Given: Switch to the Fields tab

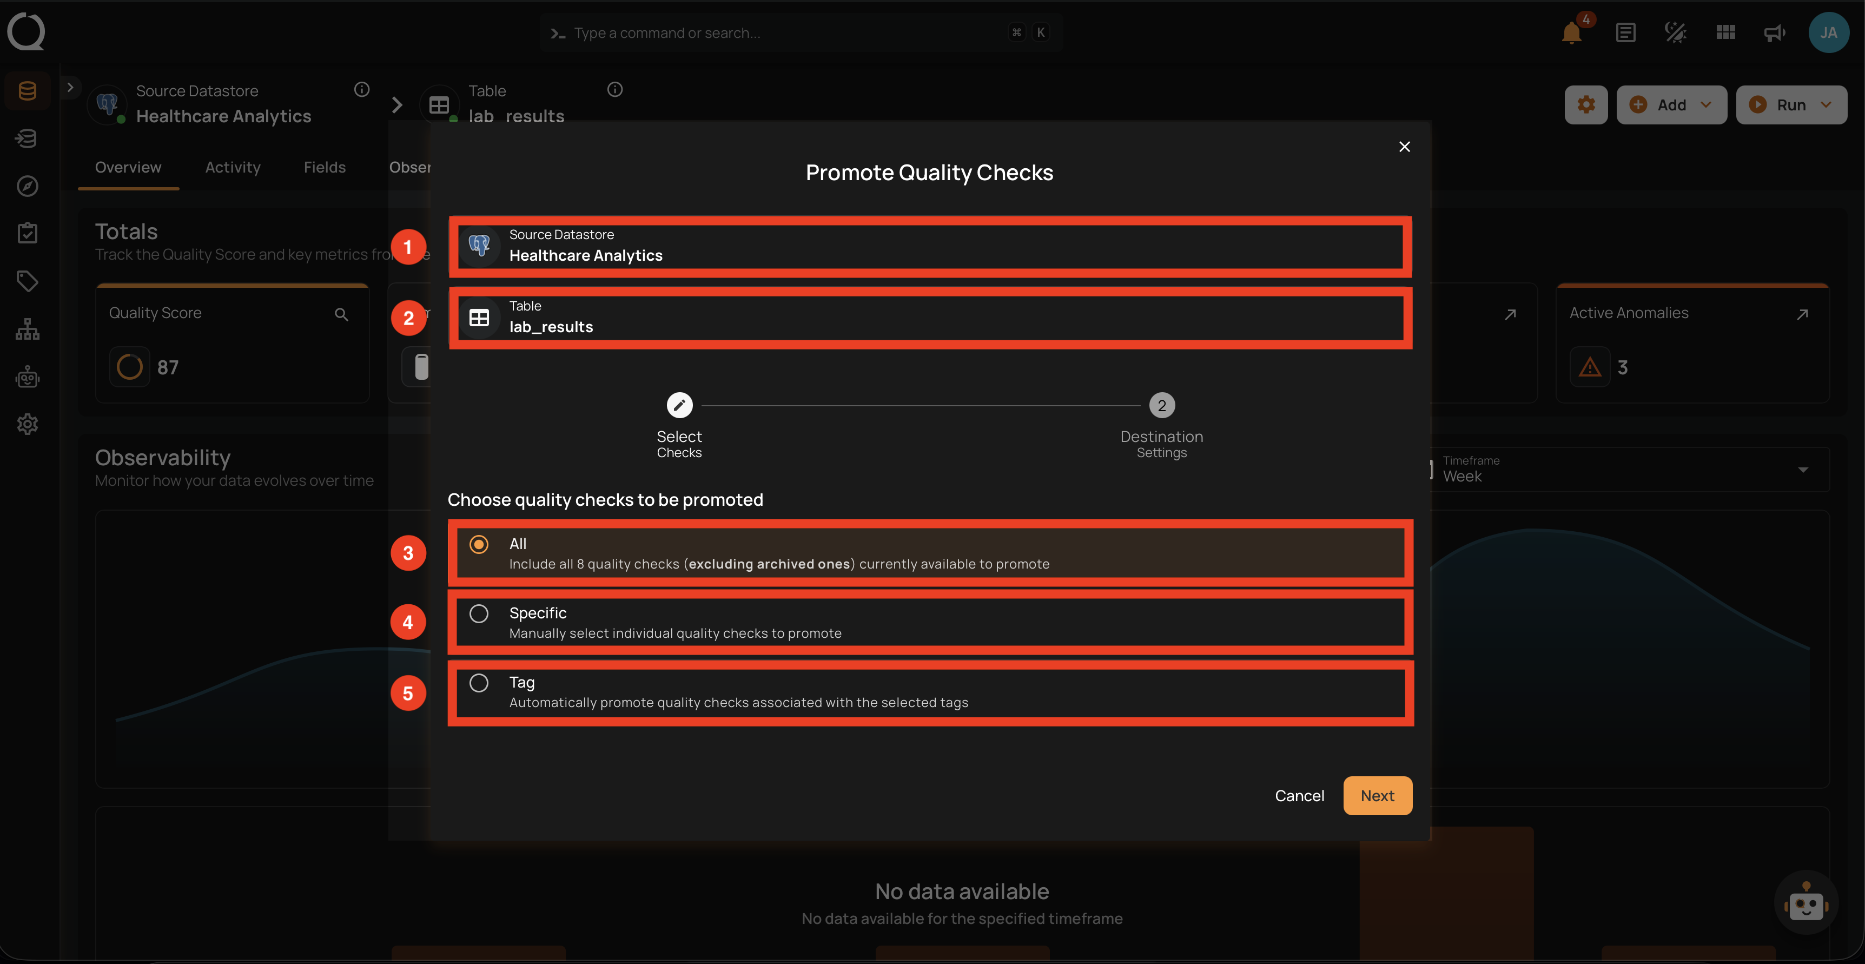Looking at the screenshot, I should pyautogui.click(x=325, y=167).
